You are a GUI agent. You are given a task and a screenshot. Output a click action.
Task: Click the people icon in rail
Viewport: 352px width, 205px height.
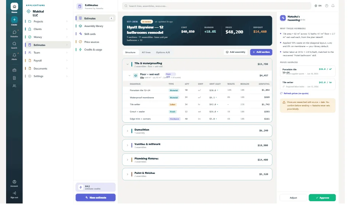click(14, 86)
